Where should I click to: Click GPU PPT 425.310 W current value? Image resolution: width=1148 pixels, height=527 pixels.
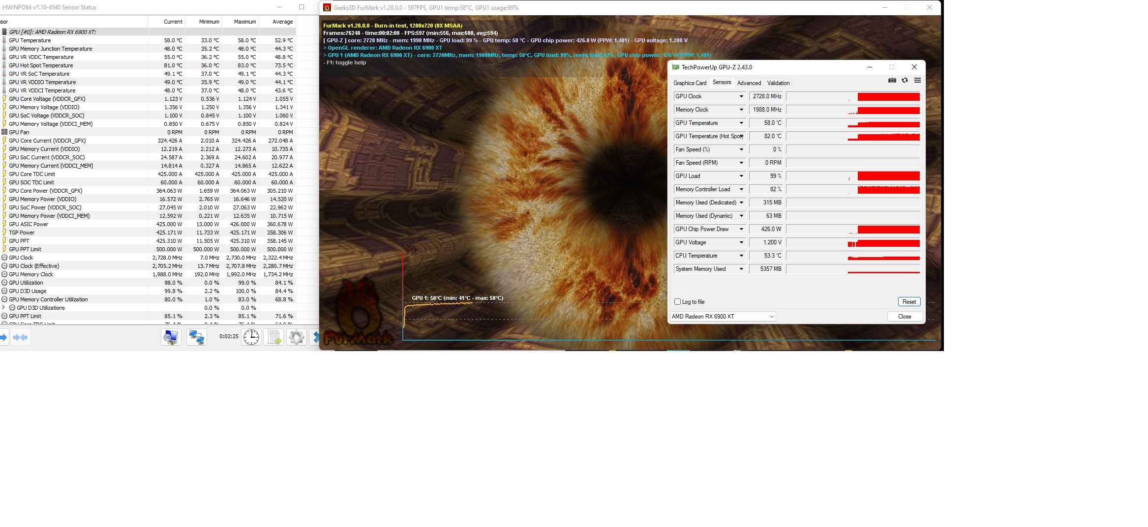pos(169,241)
